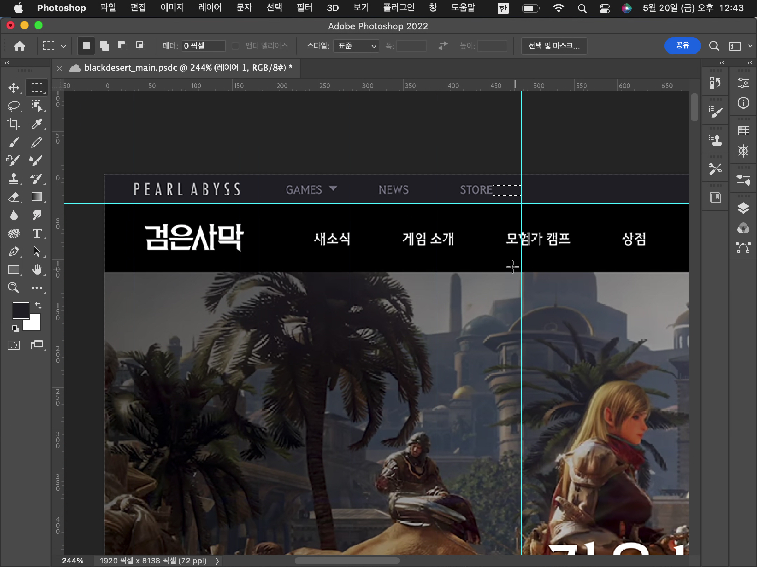This screenshot has height=567, width=757.
Task: Open the 레이어 menu
Action: click(x=210, y=8)
